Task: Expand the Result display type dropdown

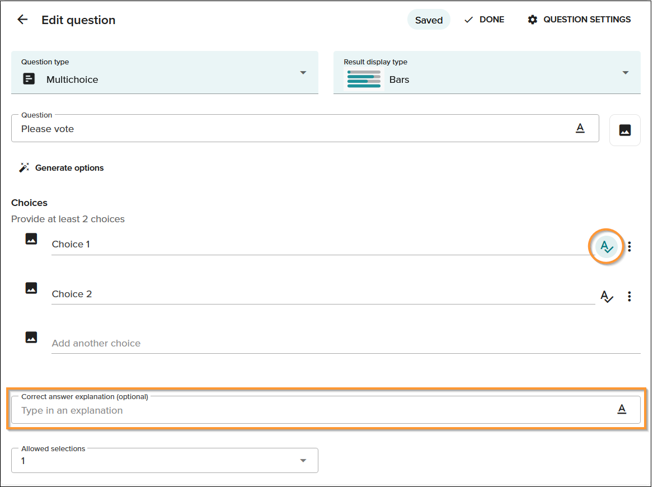Action: 625,72
